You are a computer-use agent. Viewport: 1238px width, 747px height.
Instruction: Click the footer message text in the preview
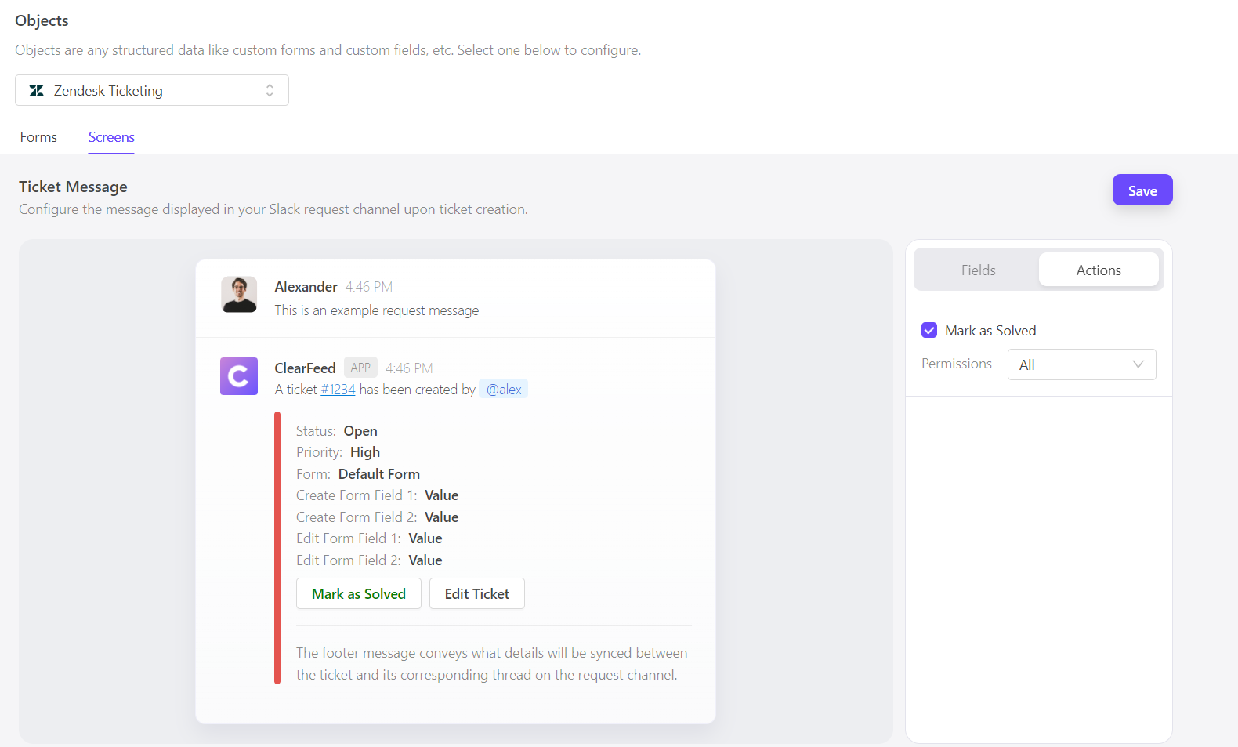pyautogui.click(x=491, y=664)
